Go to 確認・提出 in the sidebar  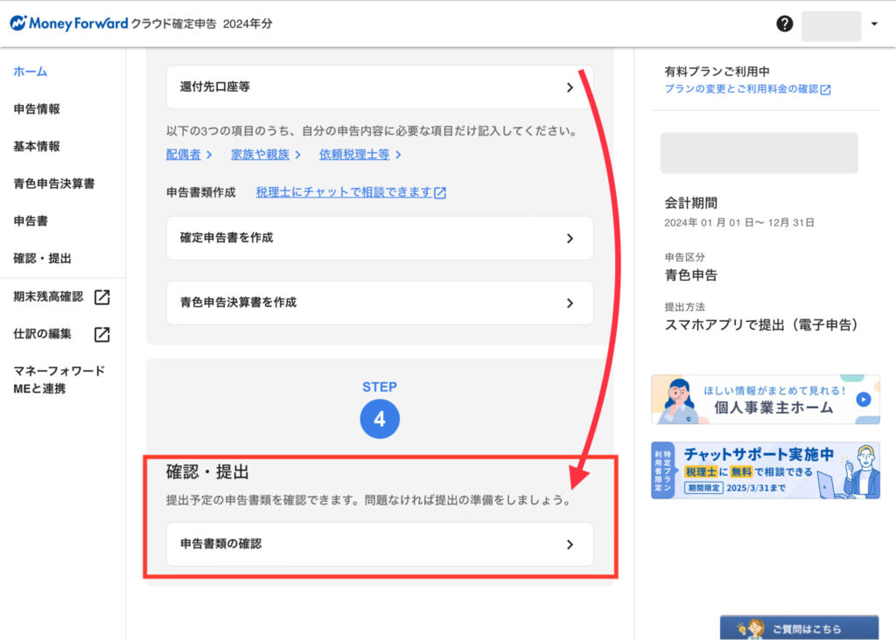point(43,259)
